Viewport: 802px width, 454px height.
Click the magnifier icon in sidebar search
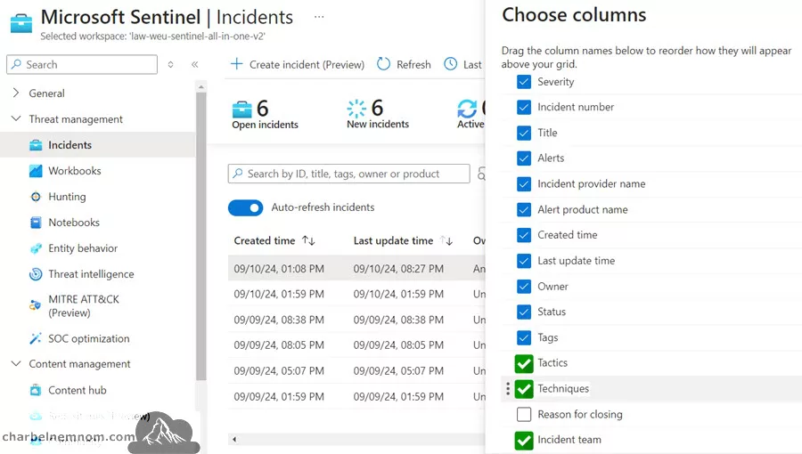click(16, 64)
